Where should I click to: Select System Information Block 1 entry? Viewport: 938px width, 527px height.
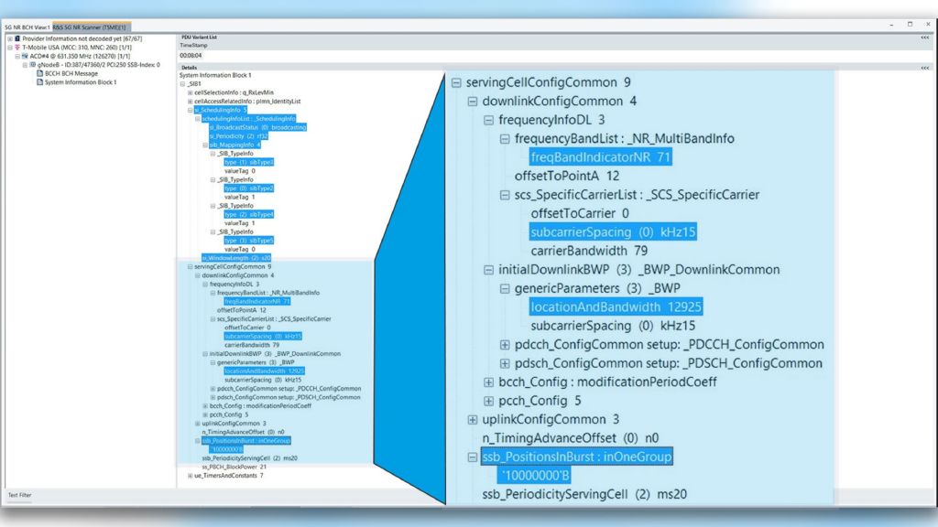tap(81, 82)
